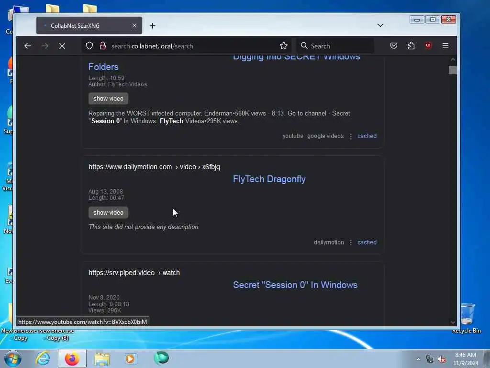Image resolution: width=490 pixels, height=368 pixels.
Task: Expand the list all tabs chevron
Action: pyautogui.click(x=380, y=25)
